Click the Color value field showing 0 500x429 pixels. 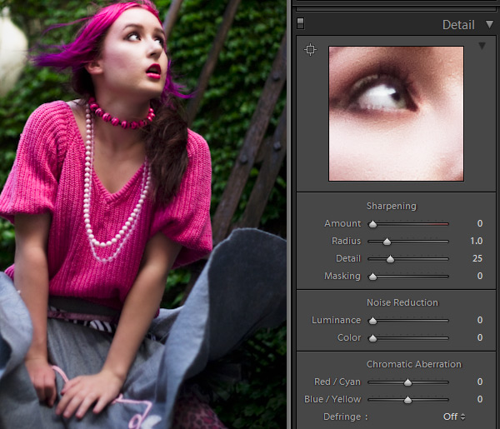[480, 337]
